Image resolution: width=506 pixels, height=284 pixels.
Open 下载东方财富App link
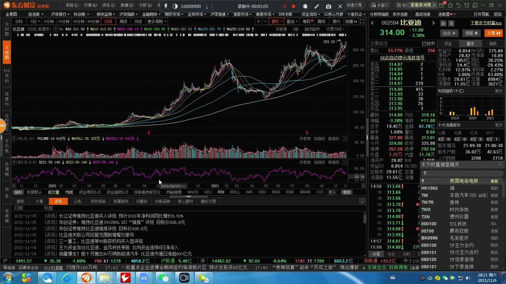pyautogui.click(x=486, y=23)
